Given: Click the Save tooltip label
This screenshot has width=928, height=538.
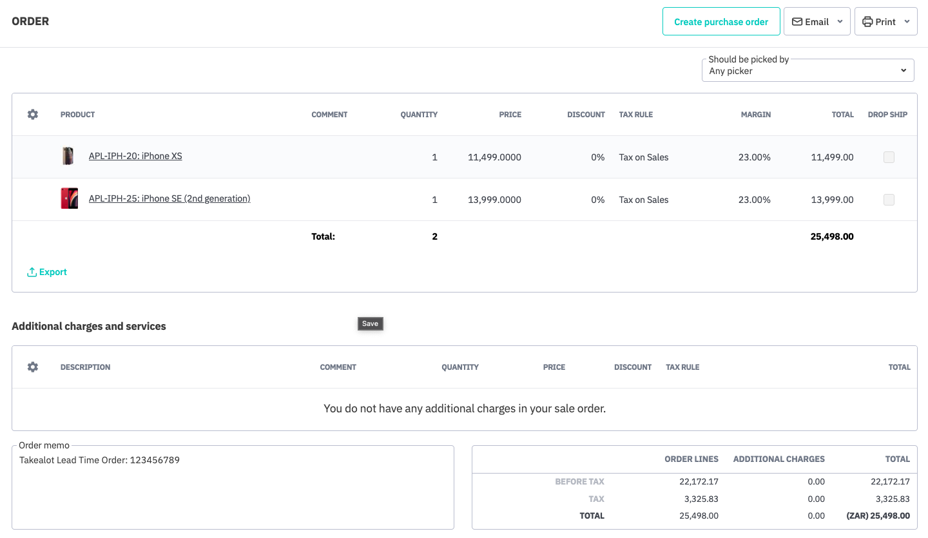Looking at the screenshot, I should (x=370, y=323).
